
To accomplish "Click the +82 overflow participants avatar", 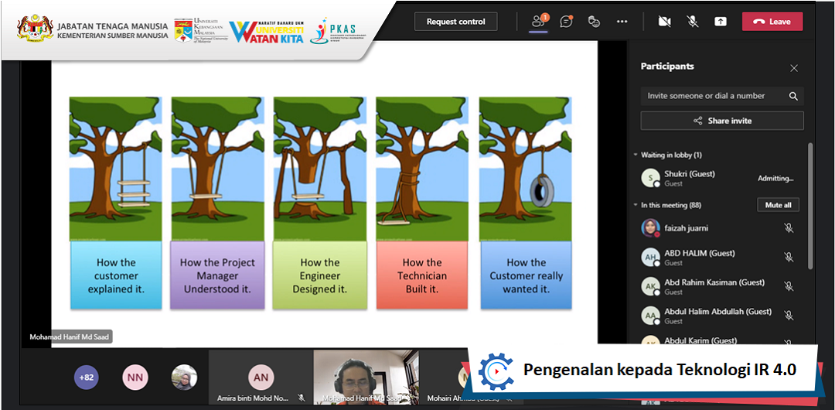I will [x=86, y=378].
